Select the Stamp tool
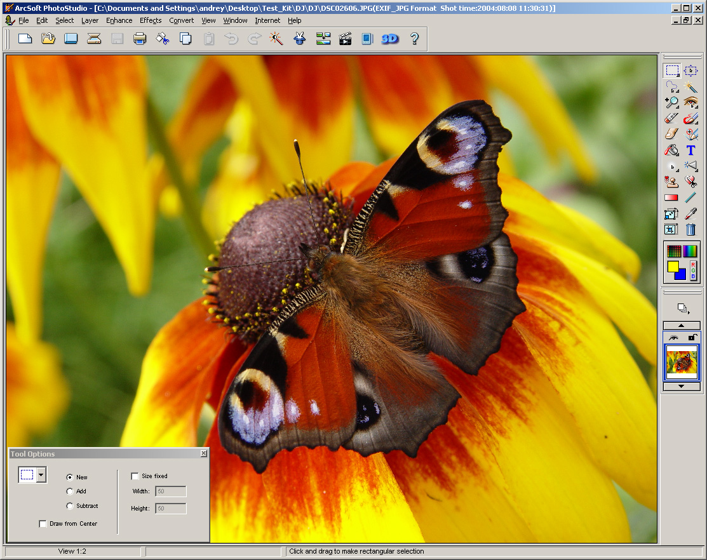Screen dimensions: 707x560 pyautogui.click(x=672, y=182)
